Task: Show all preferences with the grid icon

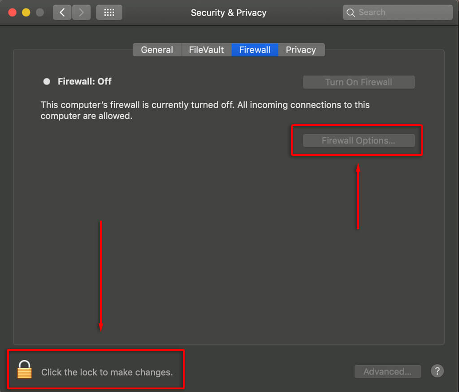Action: coord(109,13)
